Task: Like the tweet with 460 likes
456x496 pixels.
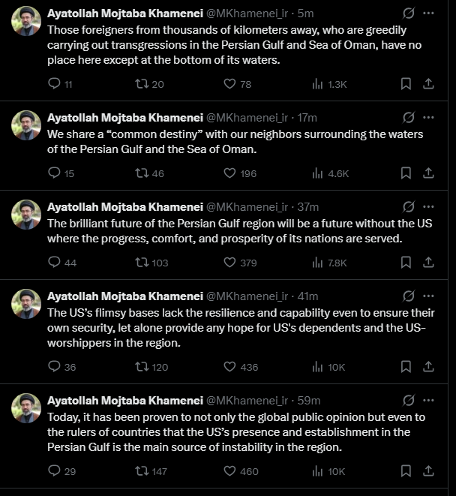Action: (230, 471)
